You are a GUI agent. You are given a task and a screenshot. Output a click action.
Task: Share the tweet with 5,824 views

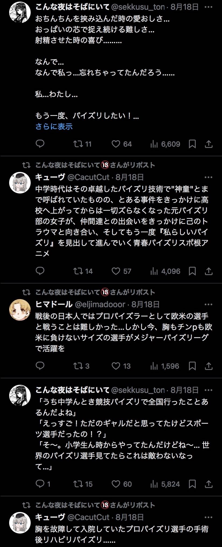point(209,484)
